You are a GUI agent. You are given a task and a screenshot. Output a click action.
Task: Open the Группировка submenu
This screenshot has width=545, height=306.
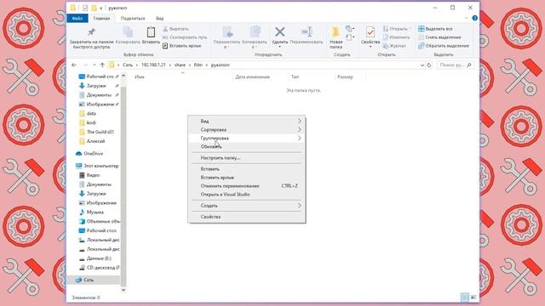[x=247, y=138]
